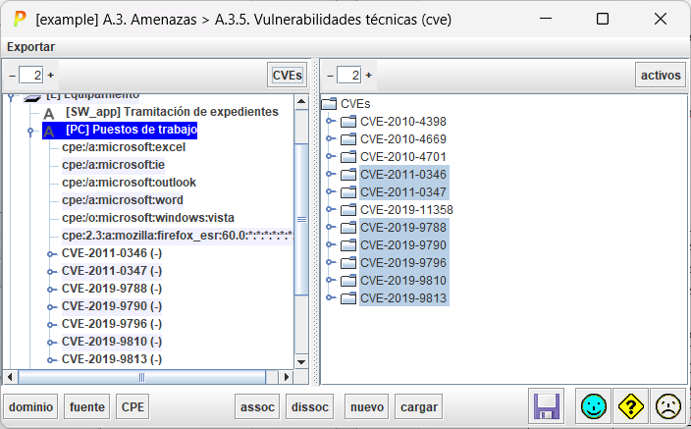Click the folder icon of CVE-2019-11358
The image size is (691, 429).
coord(348,209)
